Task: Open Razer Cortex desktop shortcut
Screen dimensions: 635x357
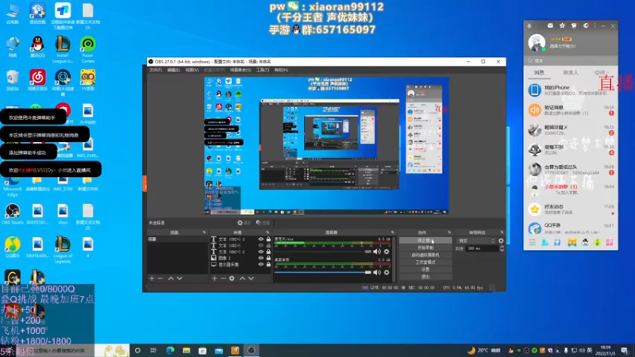Action: coord(87,50)
